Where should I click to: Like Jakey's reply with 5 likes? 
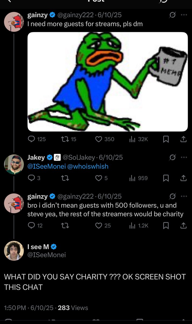(99, 178)
